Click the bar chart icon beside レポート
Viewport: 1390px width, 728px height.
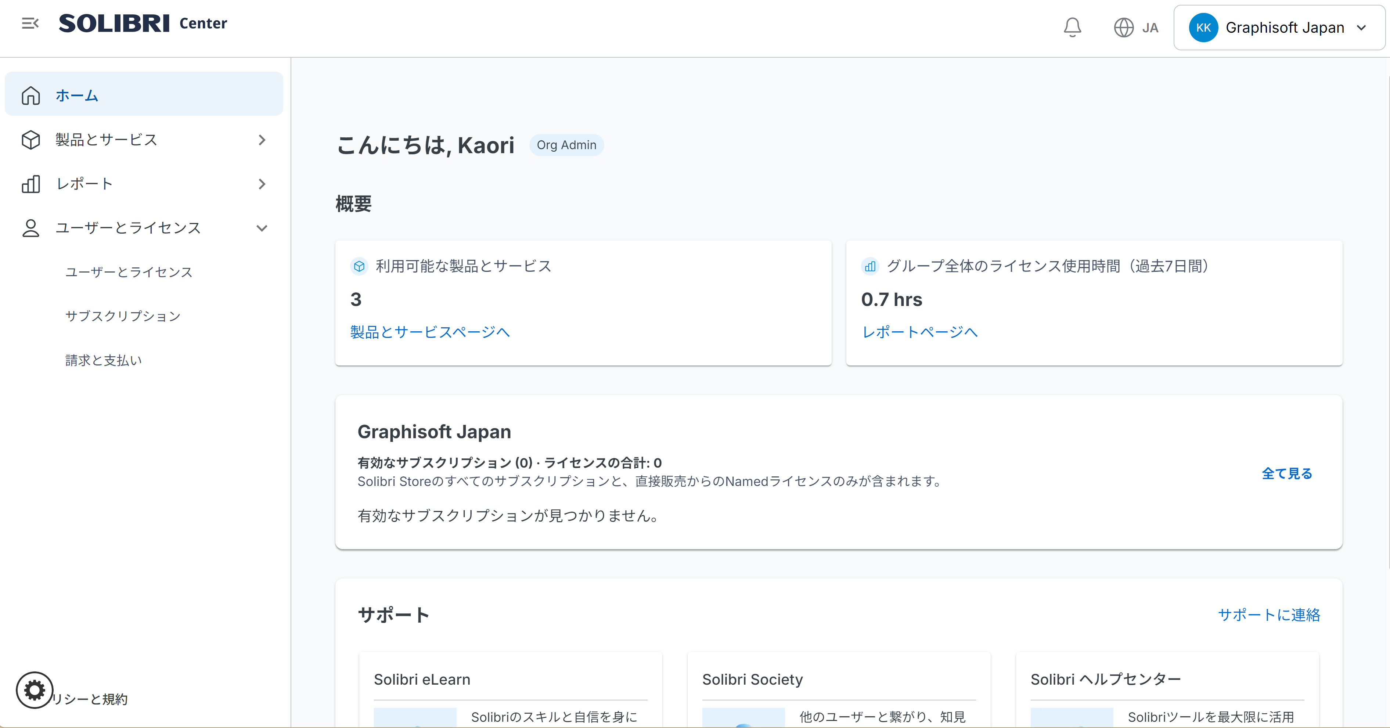pos(31,184)
